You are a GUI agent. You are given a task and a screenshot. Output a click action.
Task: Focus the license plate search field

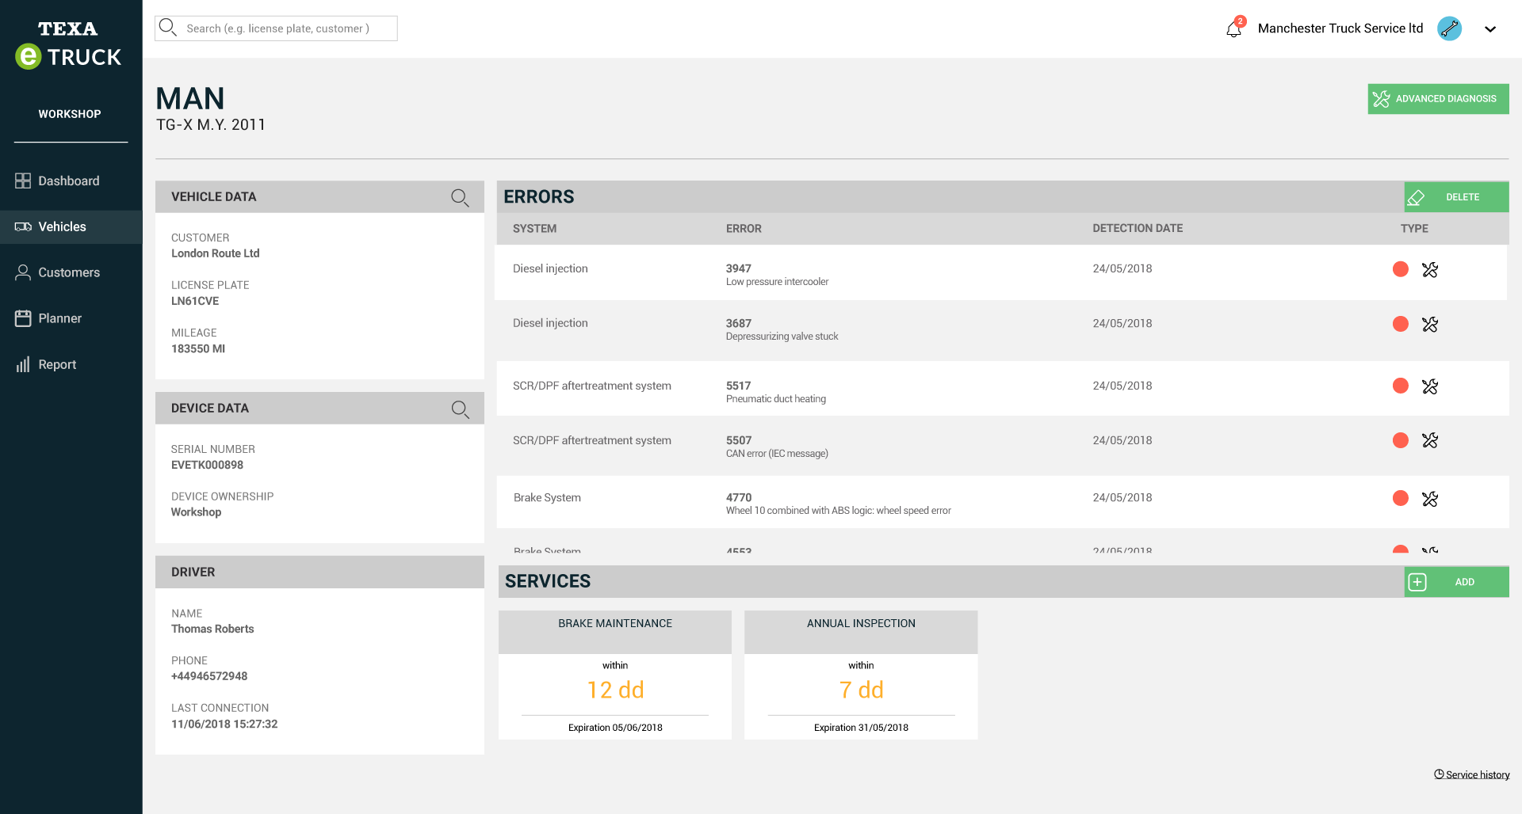point(276,29)
